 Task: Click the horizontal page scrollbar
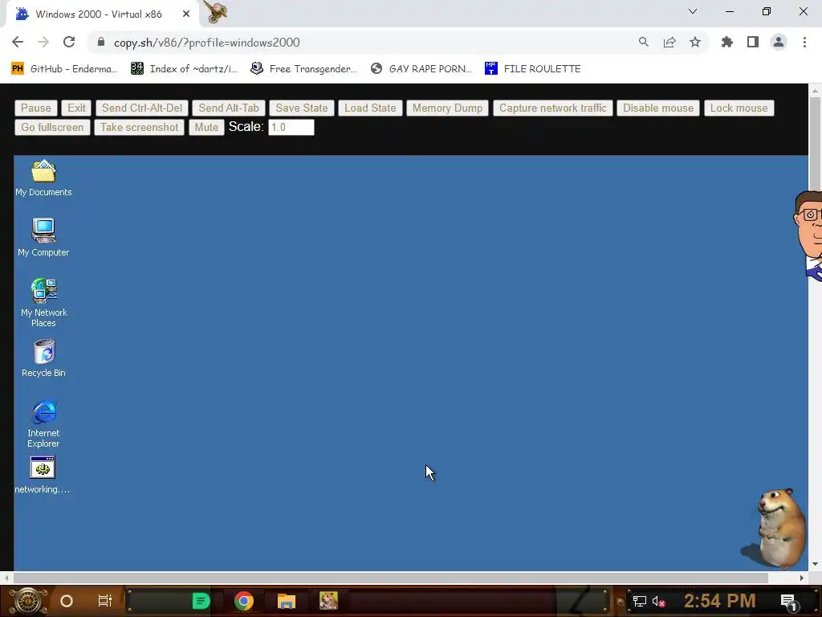coord(391,578)
